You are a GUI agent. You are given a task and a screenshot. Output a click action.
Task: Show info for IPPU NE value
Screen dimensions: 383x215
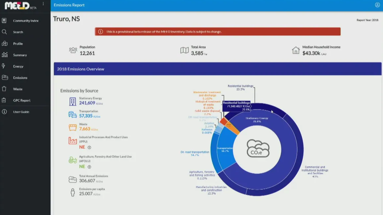click(89, 147)
